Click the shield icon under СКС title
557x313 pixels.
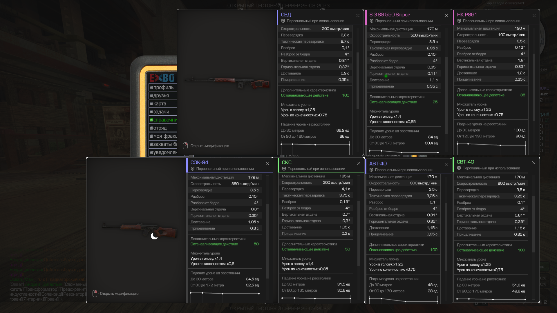coord(284,169)
